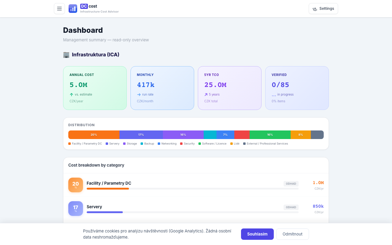The height and width of the screenshot is (245, 392).
Task: Click the ellipsis icon beside in progress
Action: [274, 95]
